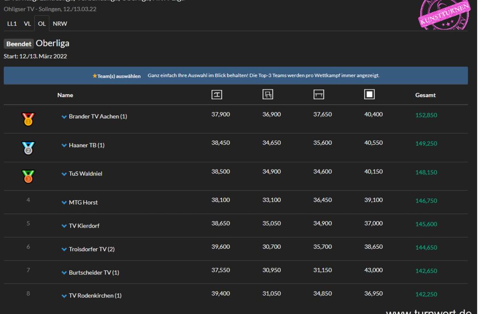Click the gold medal next to Brander TV Aachen
This screenshot has width=484, height=314.
(x=29, y=119)
